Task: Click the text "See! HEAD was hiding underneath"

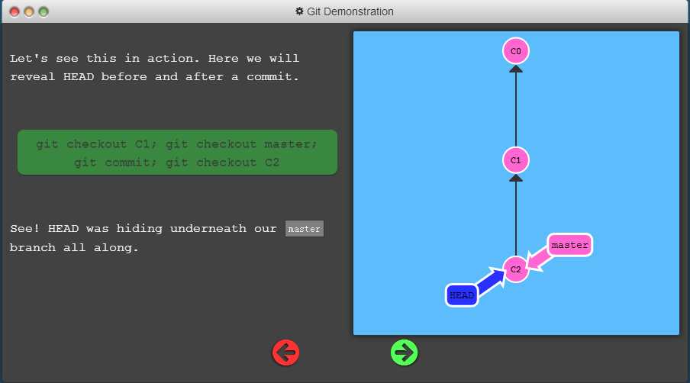Action: click(x=128, y=229)
